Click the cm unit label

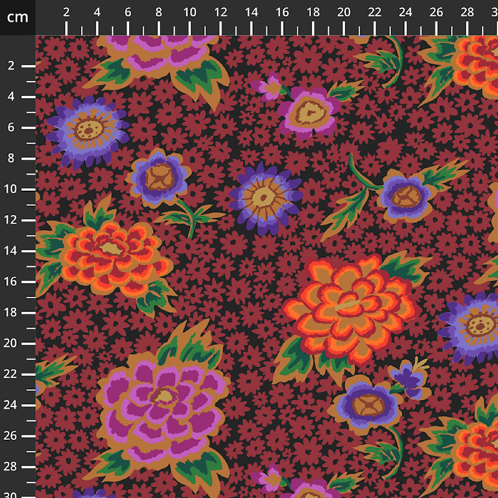click(17, 17)
